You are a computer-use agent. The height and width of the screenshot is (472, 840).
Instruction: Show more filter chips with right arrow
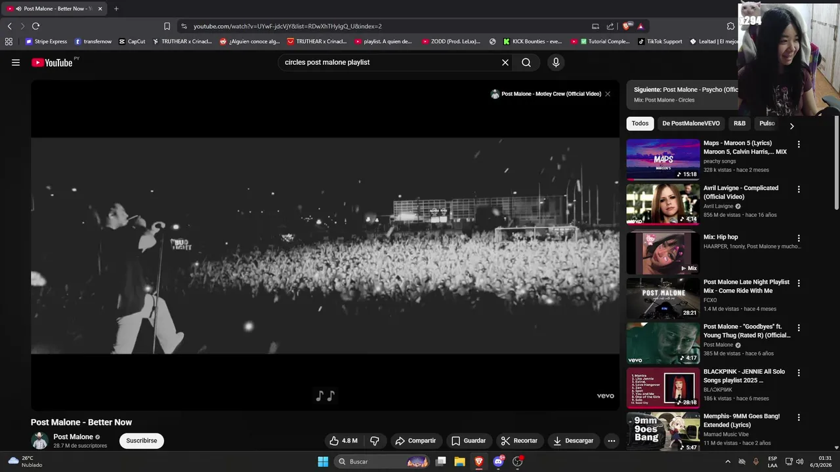click(791, 126)
